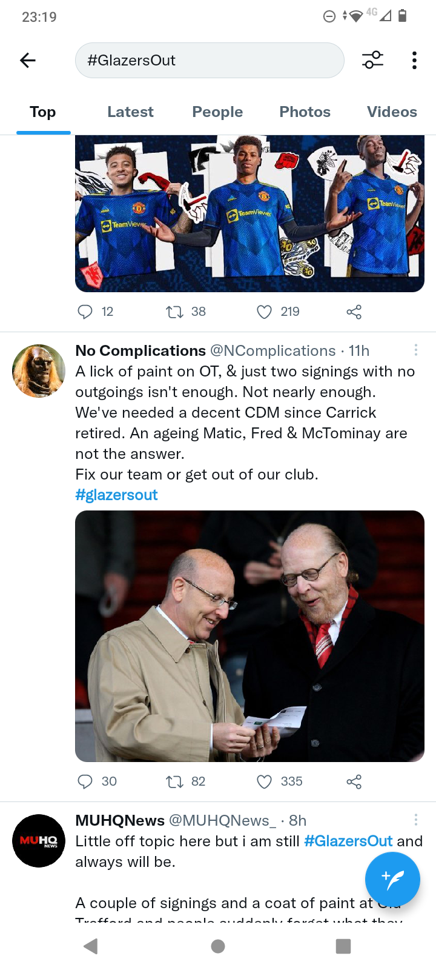This screenshot has height=970, width=436.
Task: Expand options for MUHQNews tweet
Action: tap(415, 820)
